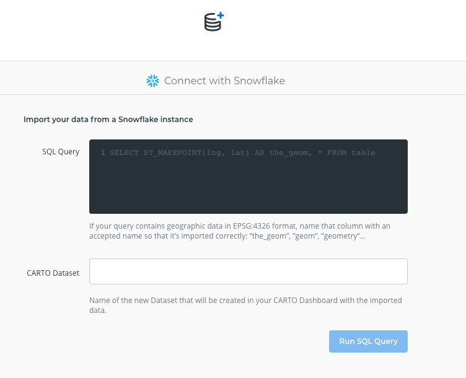Click line number 1 in the editor gutter
The width and height of the screenshot is (466, 378).
pyautogui.click(x=103, y=152)
